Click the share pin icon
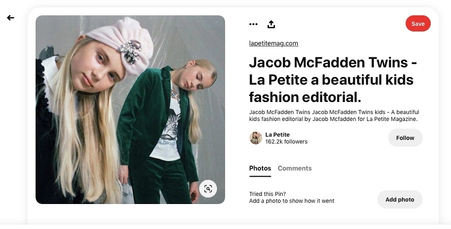Screen dimensions: 451x229 (x=271, y=24)
